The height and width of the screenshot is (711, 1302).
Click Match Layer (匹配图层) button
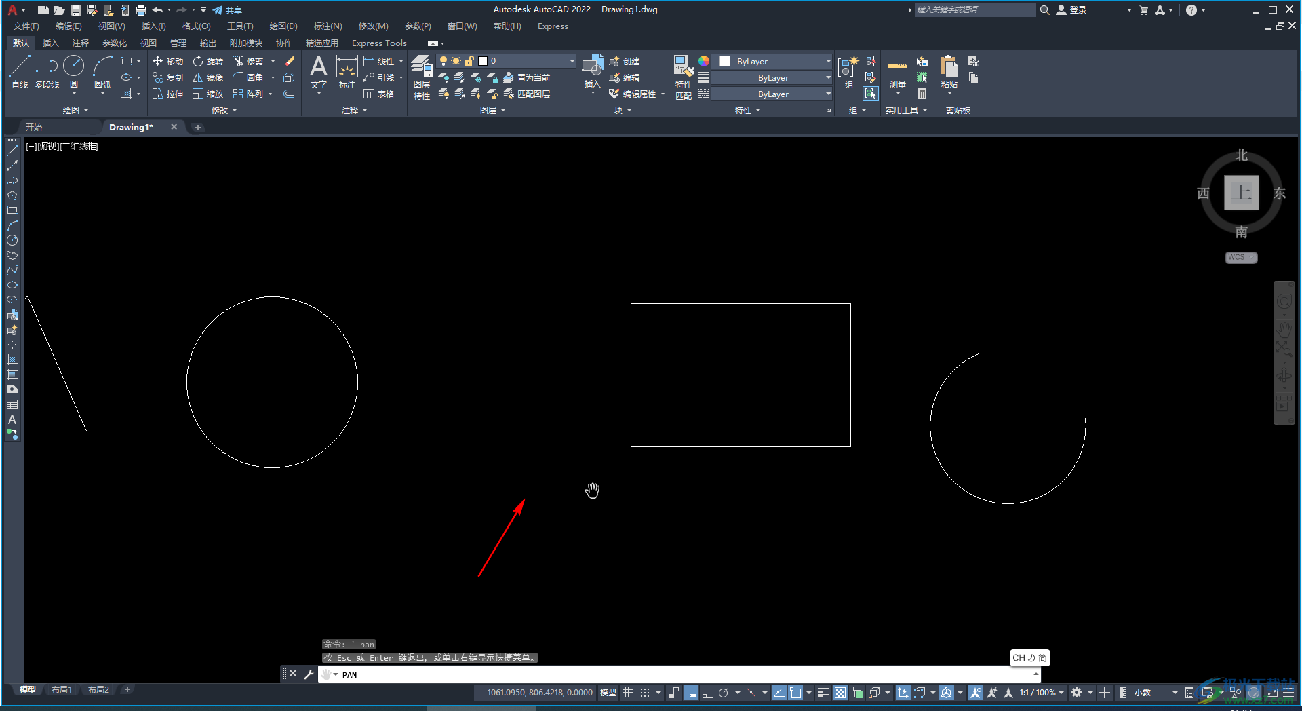527,94
